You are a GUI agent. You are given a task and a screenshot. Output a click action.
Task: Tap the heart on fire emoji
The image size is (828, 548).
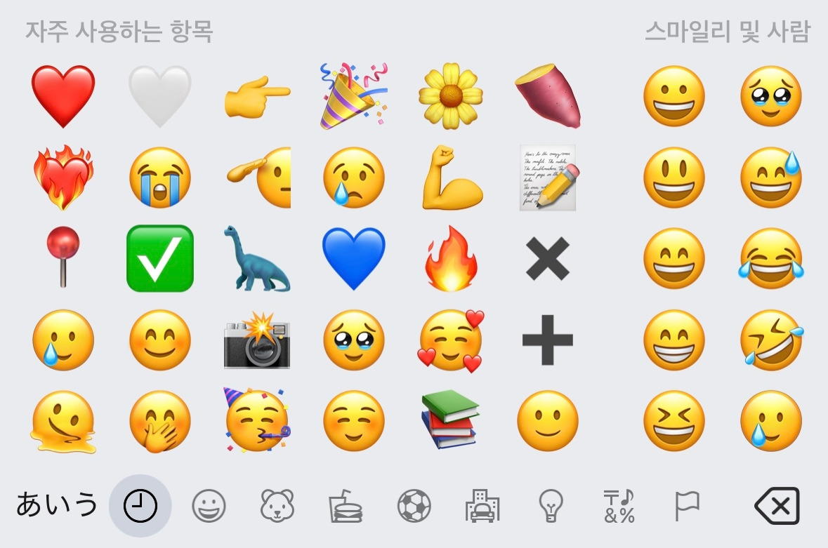pyautogui.click(x=63, y=178)
